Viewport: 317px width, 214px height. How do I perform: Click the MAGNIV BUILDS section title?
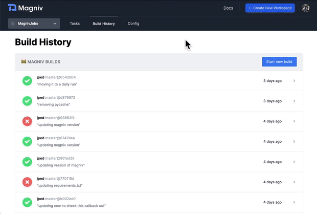pos(43,62)
